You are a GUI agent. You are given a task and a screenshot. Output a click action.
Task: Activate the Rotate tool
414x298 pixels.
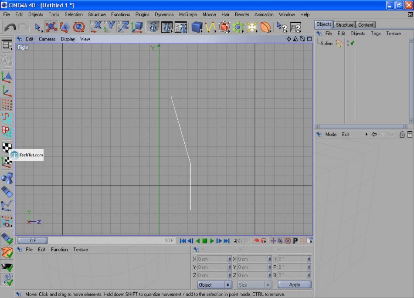[79, 27]
